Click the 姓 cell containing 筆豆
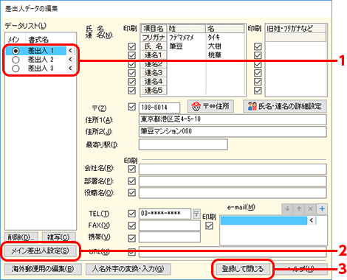The image size is (347, 280). click(187, 46)
